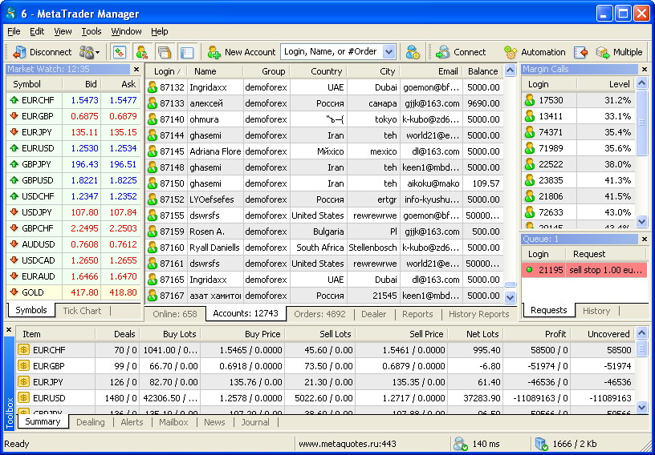Switch to the Mailbox toolbox tab
Viewport: 655px width, 455px height.
pyautogui.click(x=173, y=422)
